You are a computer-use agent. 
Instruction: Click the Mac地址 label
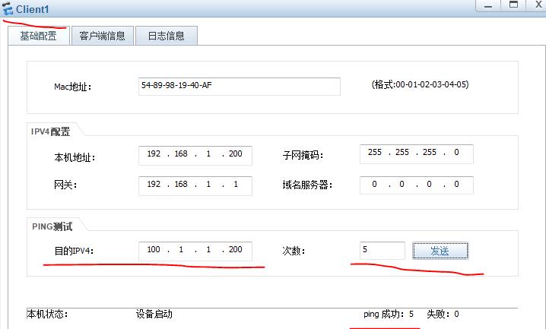[73, 87]
